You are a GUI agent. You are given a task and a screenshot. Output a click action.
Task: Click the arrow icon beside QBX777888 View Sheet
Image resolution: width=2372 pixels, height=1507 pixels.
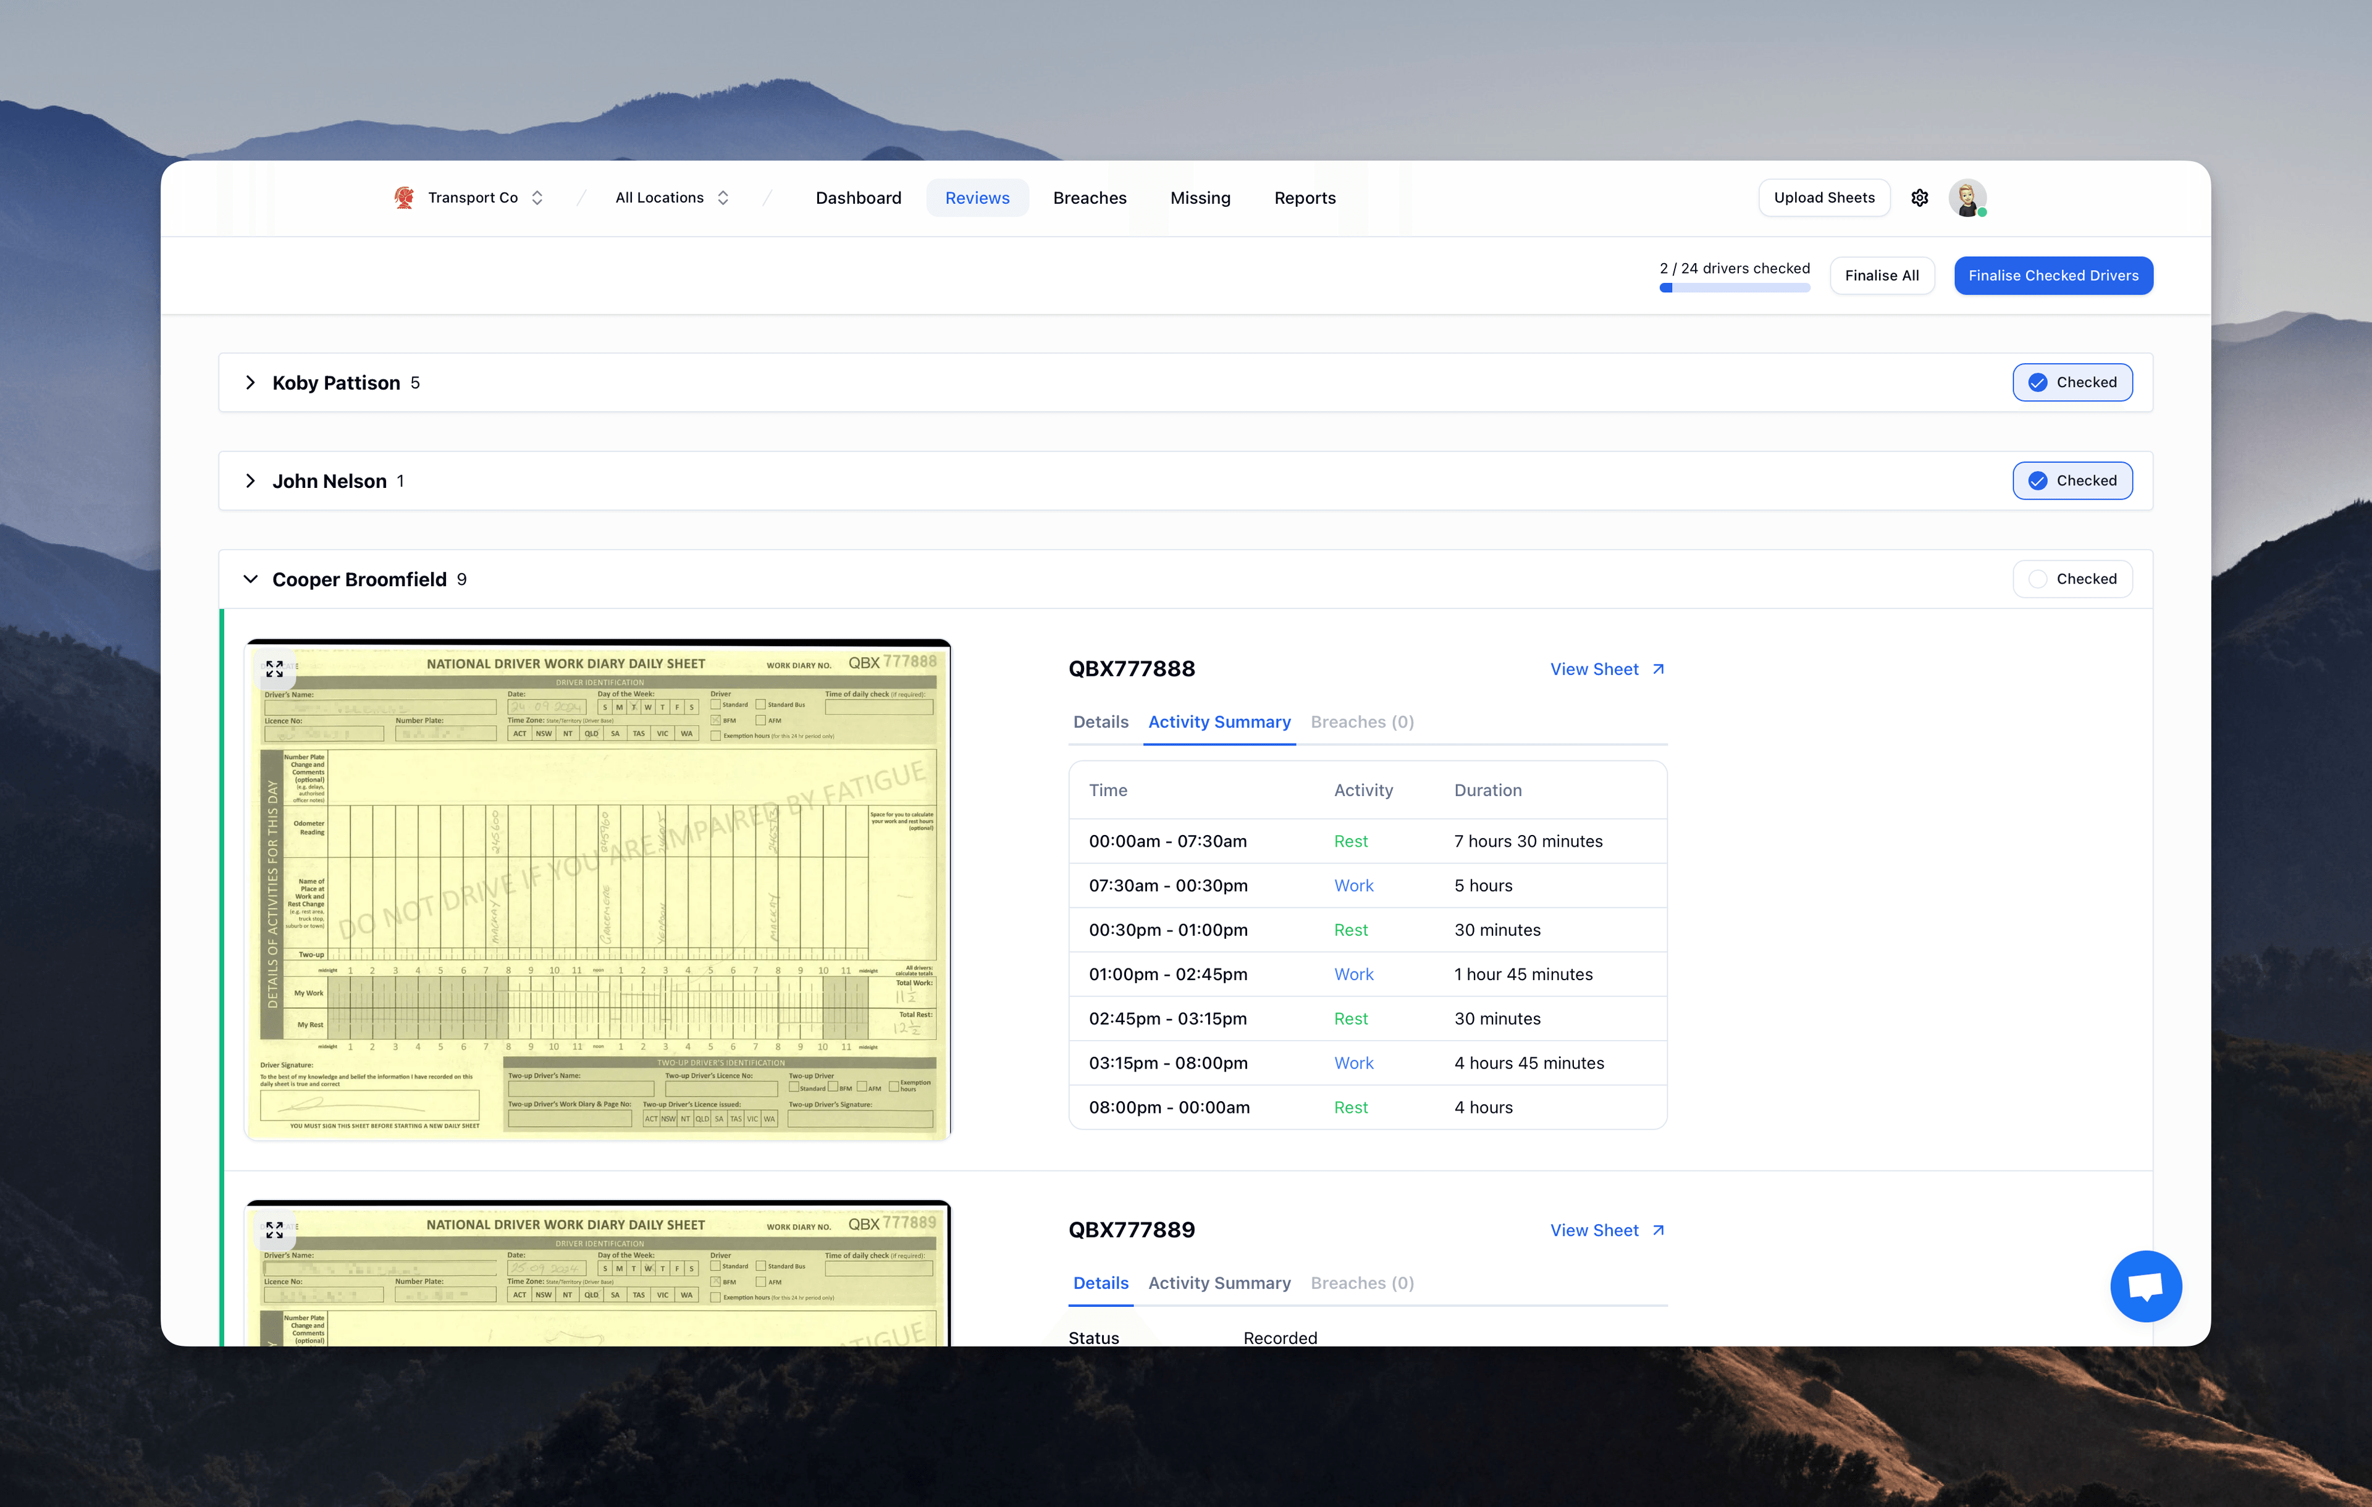1658,669
